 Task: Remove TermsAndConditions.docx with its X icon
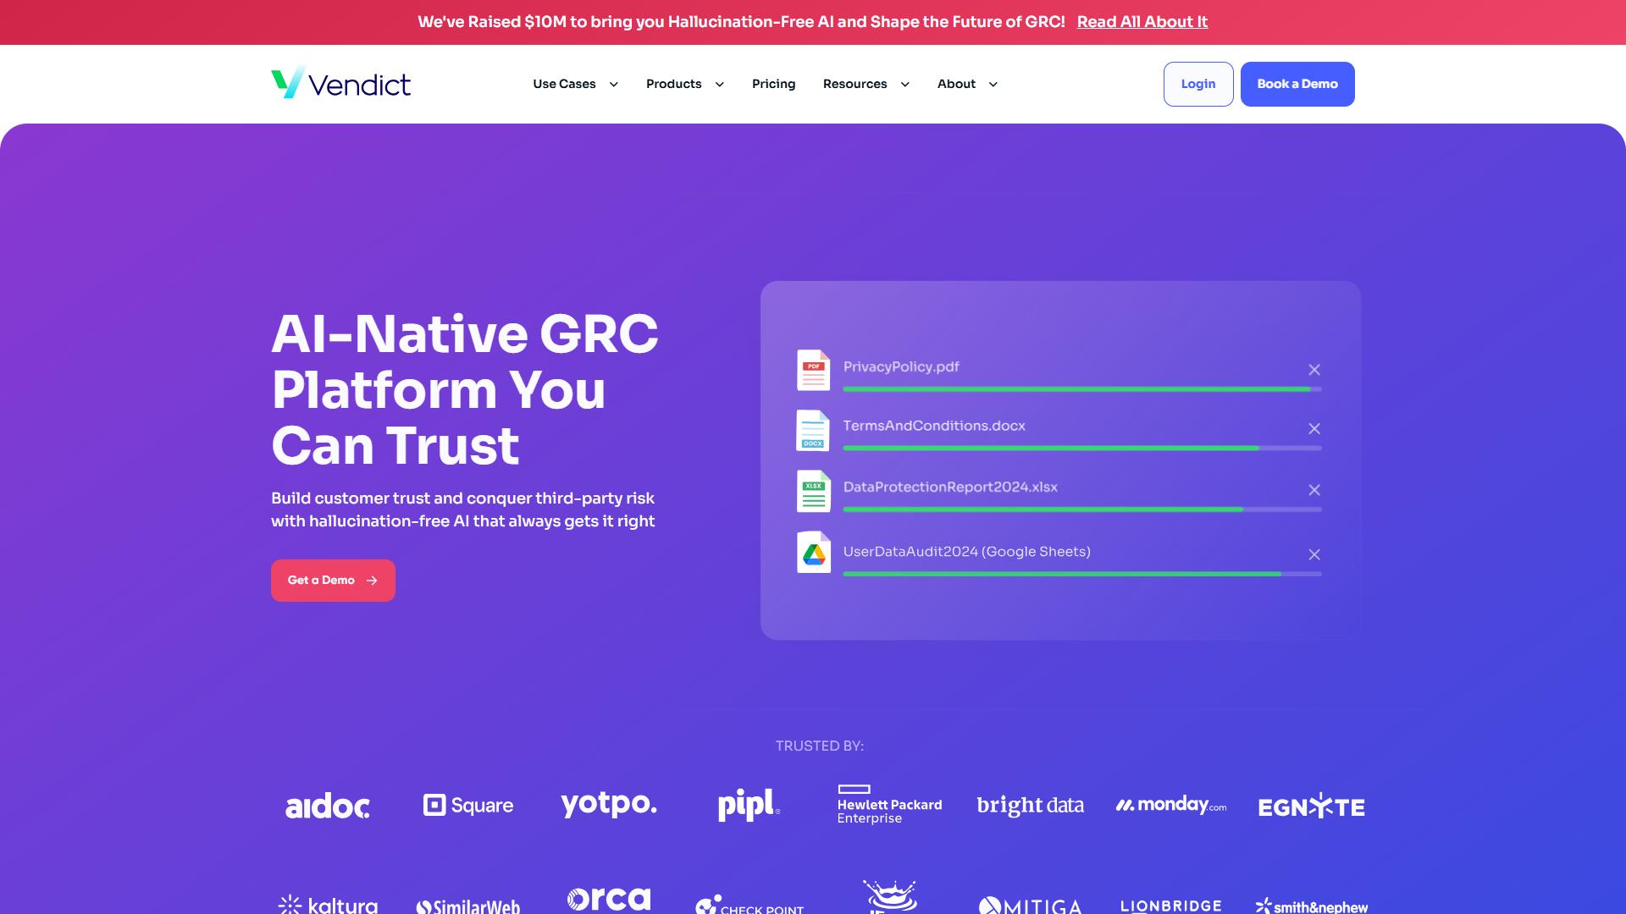pyautogui.click(x=1314, y=429)
